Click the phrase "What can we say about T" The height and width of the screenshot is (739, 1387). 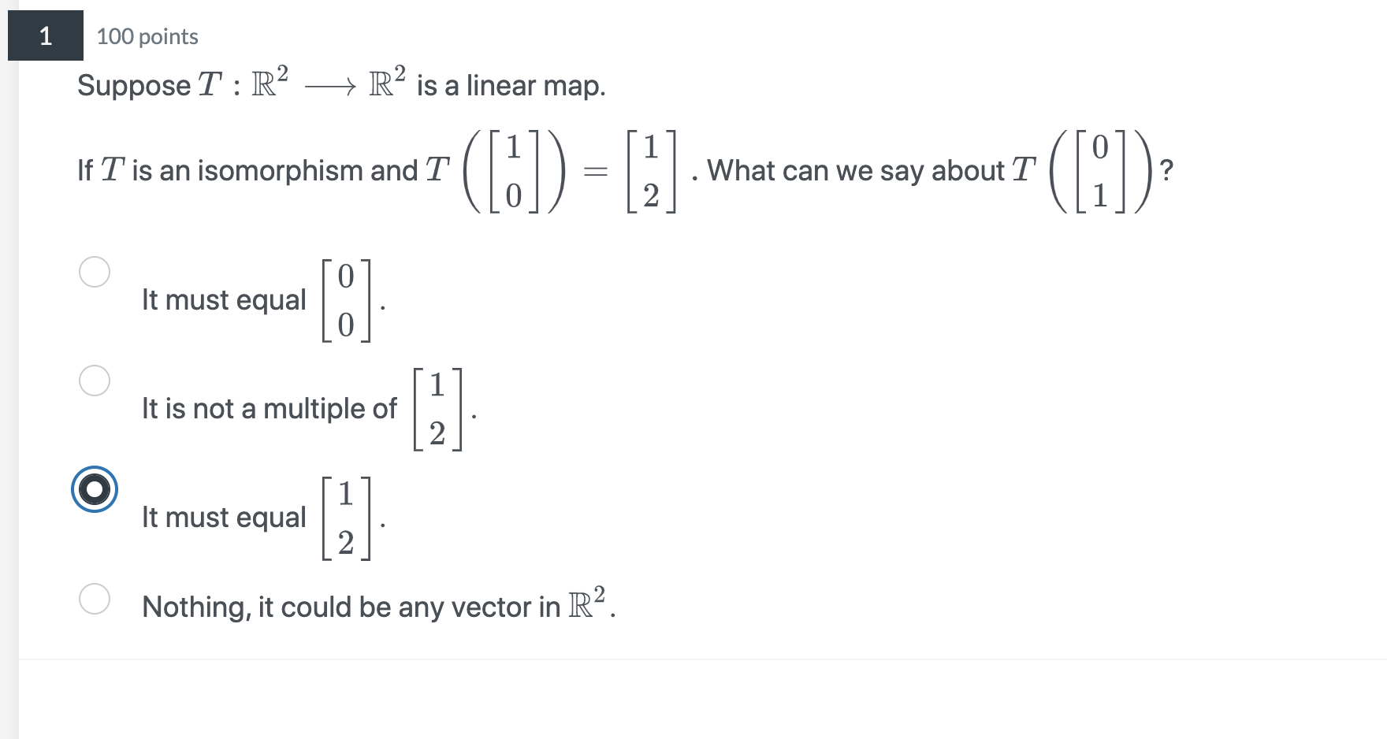tap(867, 170)
